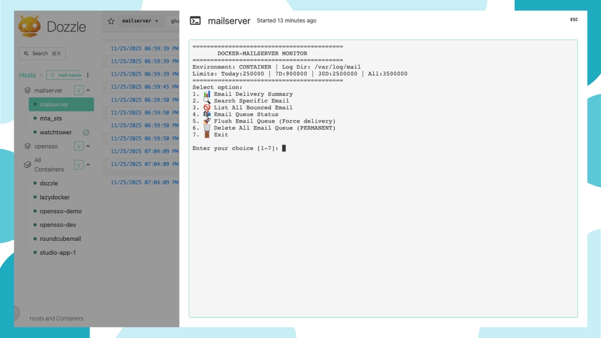
Task: Open the watchtower container logs
Action: pyautogui.click(x=56, y=132)
